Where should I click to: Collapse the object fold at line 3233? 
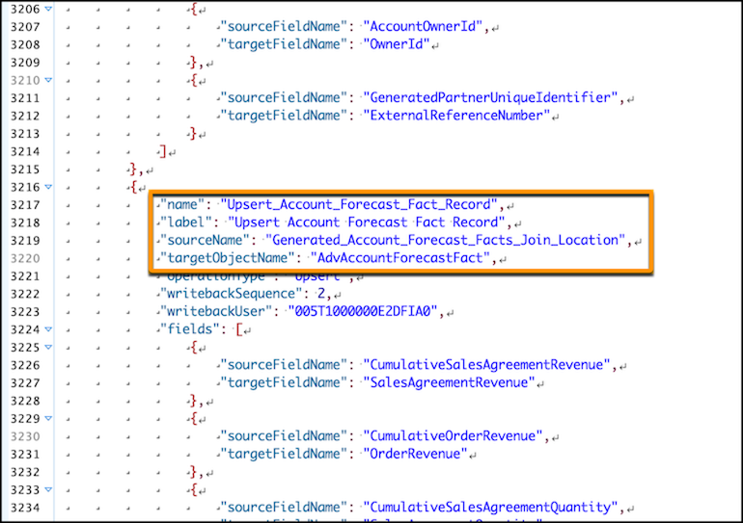pos(48,489)
